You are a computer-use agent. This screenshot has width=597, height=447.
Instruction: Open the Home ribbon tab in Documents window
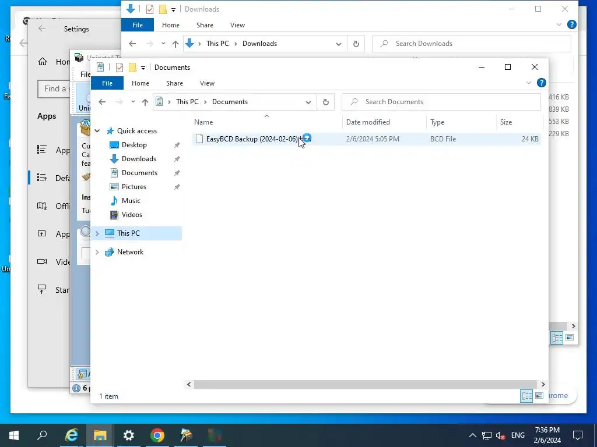click(140, 83)
